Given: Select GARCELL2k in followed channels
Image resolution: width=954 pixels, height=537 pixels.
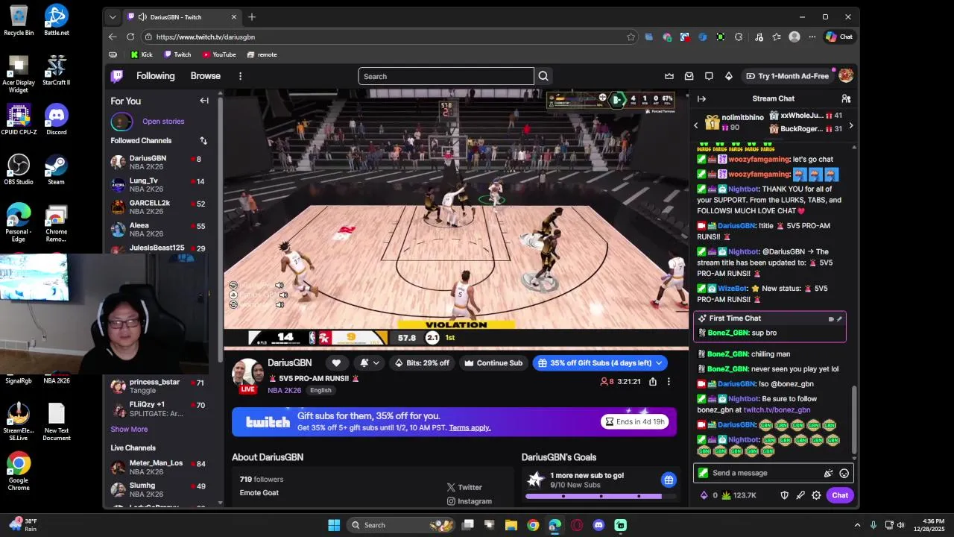Looking at the screenshot, I should click(159, 207).
